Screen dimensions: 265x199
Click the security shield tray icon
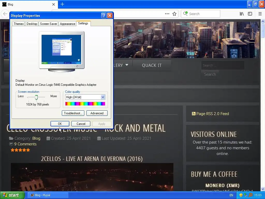[x=241, y=195]
